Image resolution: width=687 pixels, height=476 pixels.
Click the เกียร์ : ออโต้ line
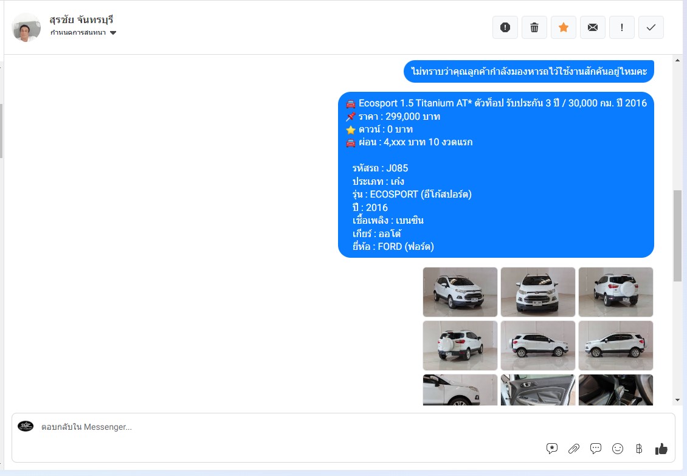pos(377,233)
